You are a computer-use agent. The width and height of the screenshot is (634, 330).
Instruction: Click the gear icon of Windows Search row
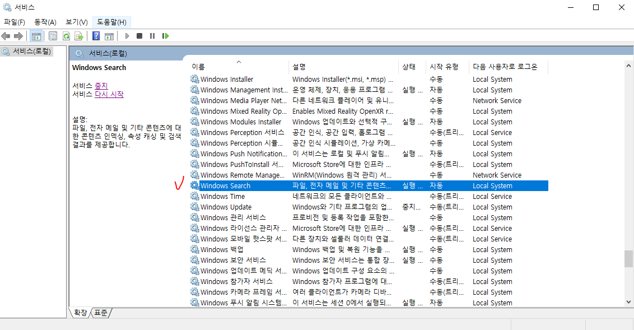pos(194,185)
